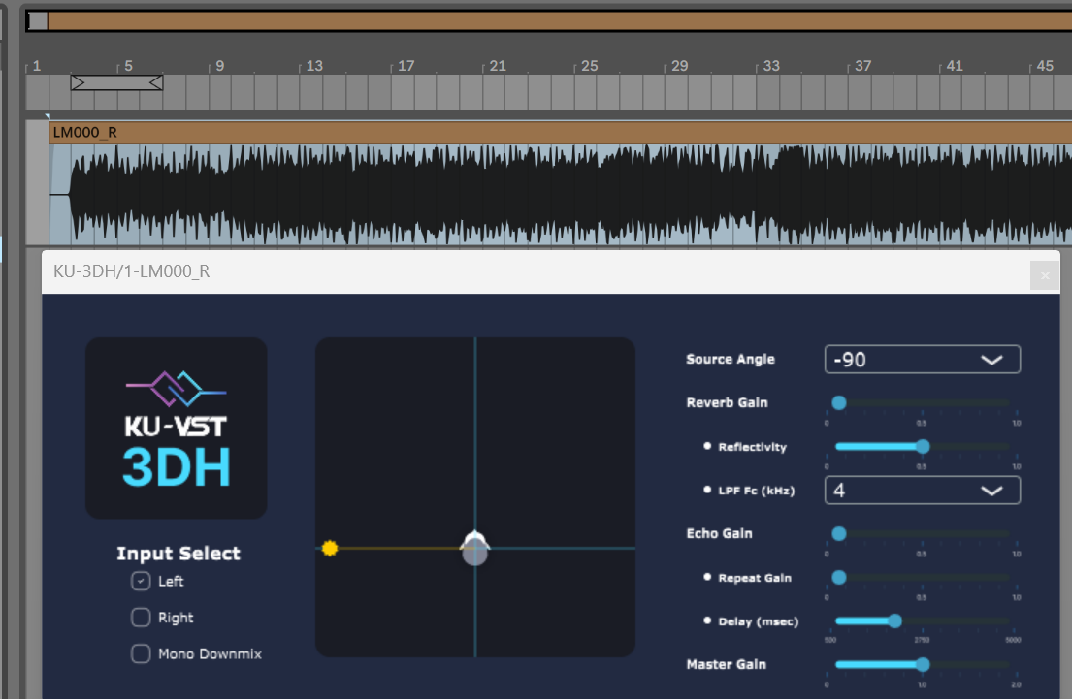The height and width of the screenshot is (699, 1072).
Task: Open the LPF Fc (kHz) dropdown
Action: (922, 491)
